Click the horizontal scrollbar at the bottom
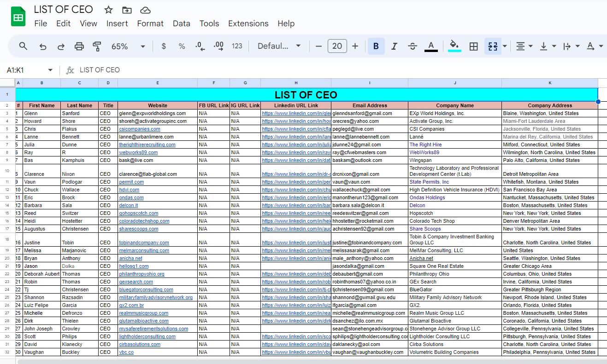Viewport: 607px width, 364px height. 311,361
